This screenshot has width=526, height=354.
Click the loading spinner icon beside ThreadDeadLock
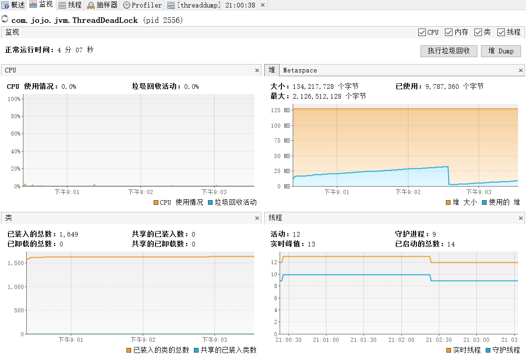5,19
